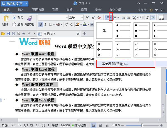This screenshot has height=128, width=167.
Task: Select the 无 (none) bullet option
Action: pyautogui.click(x=104, y=30)
